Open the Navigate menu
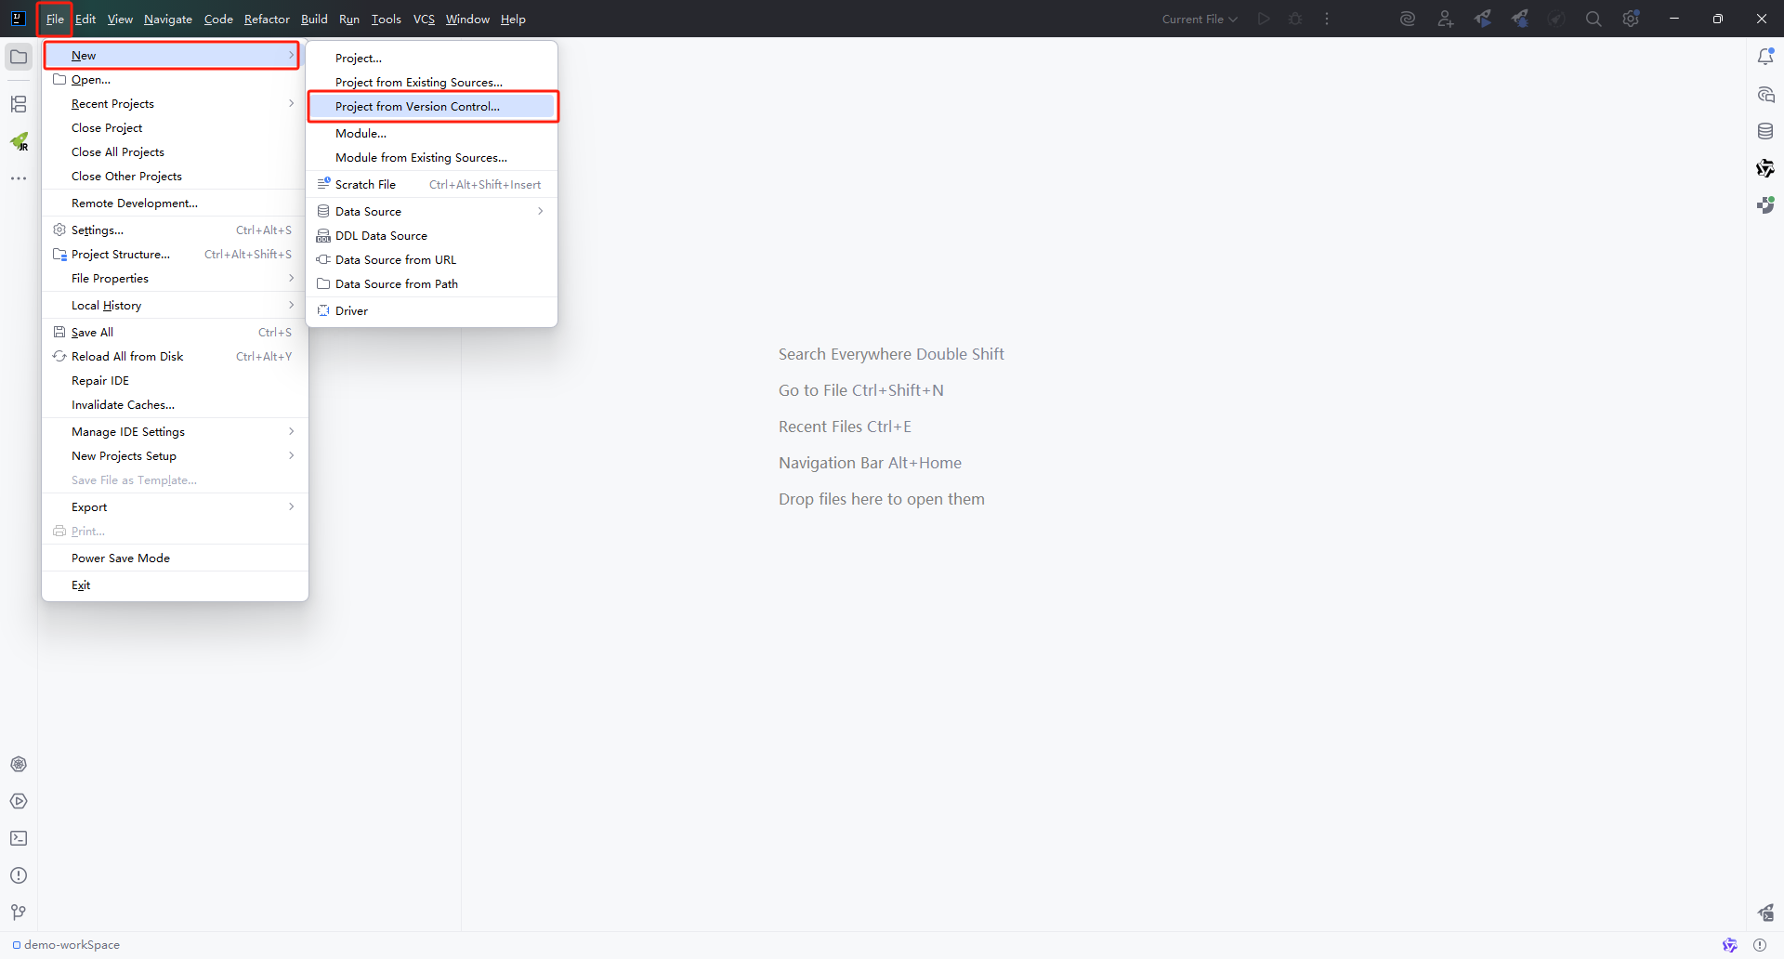The width and height of the screenshot is (1784, 959). [168, 19]
